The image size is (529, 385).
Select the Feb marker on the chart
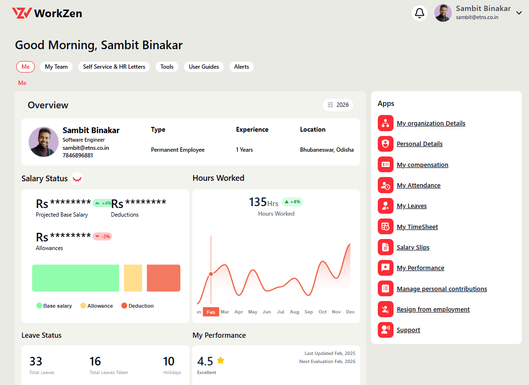(x=211, y=312)
